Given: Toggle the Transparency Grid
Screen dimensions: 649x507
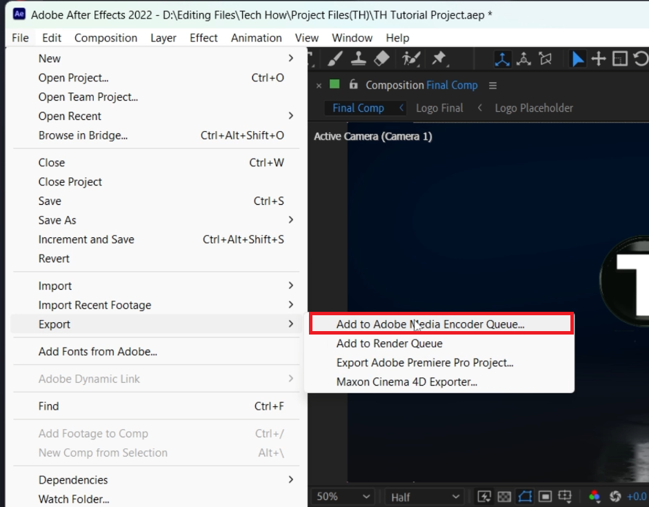Looking at the screenshot, I should coord(504,496).
